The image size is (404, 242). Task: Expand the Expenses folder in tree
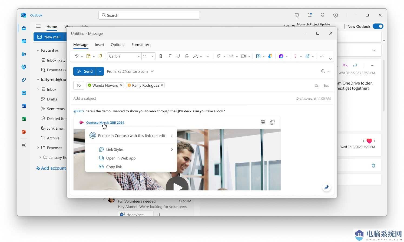38,147
